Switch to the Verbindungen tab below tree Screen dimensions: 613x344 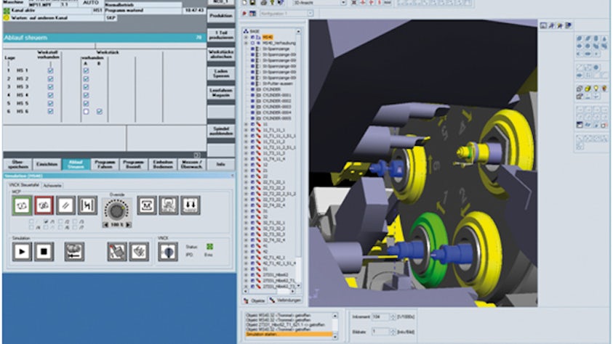(285, 300)
